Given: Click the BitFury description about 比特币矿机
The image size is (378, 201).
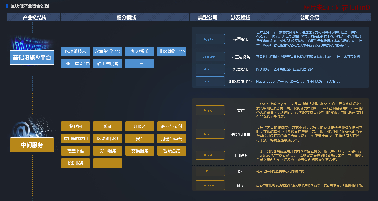Looking at the screenshot, I should [x=309, y=57].
